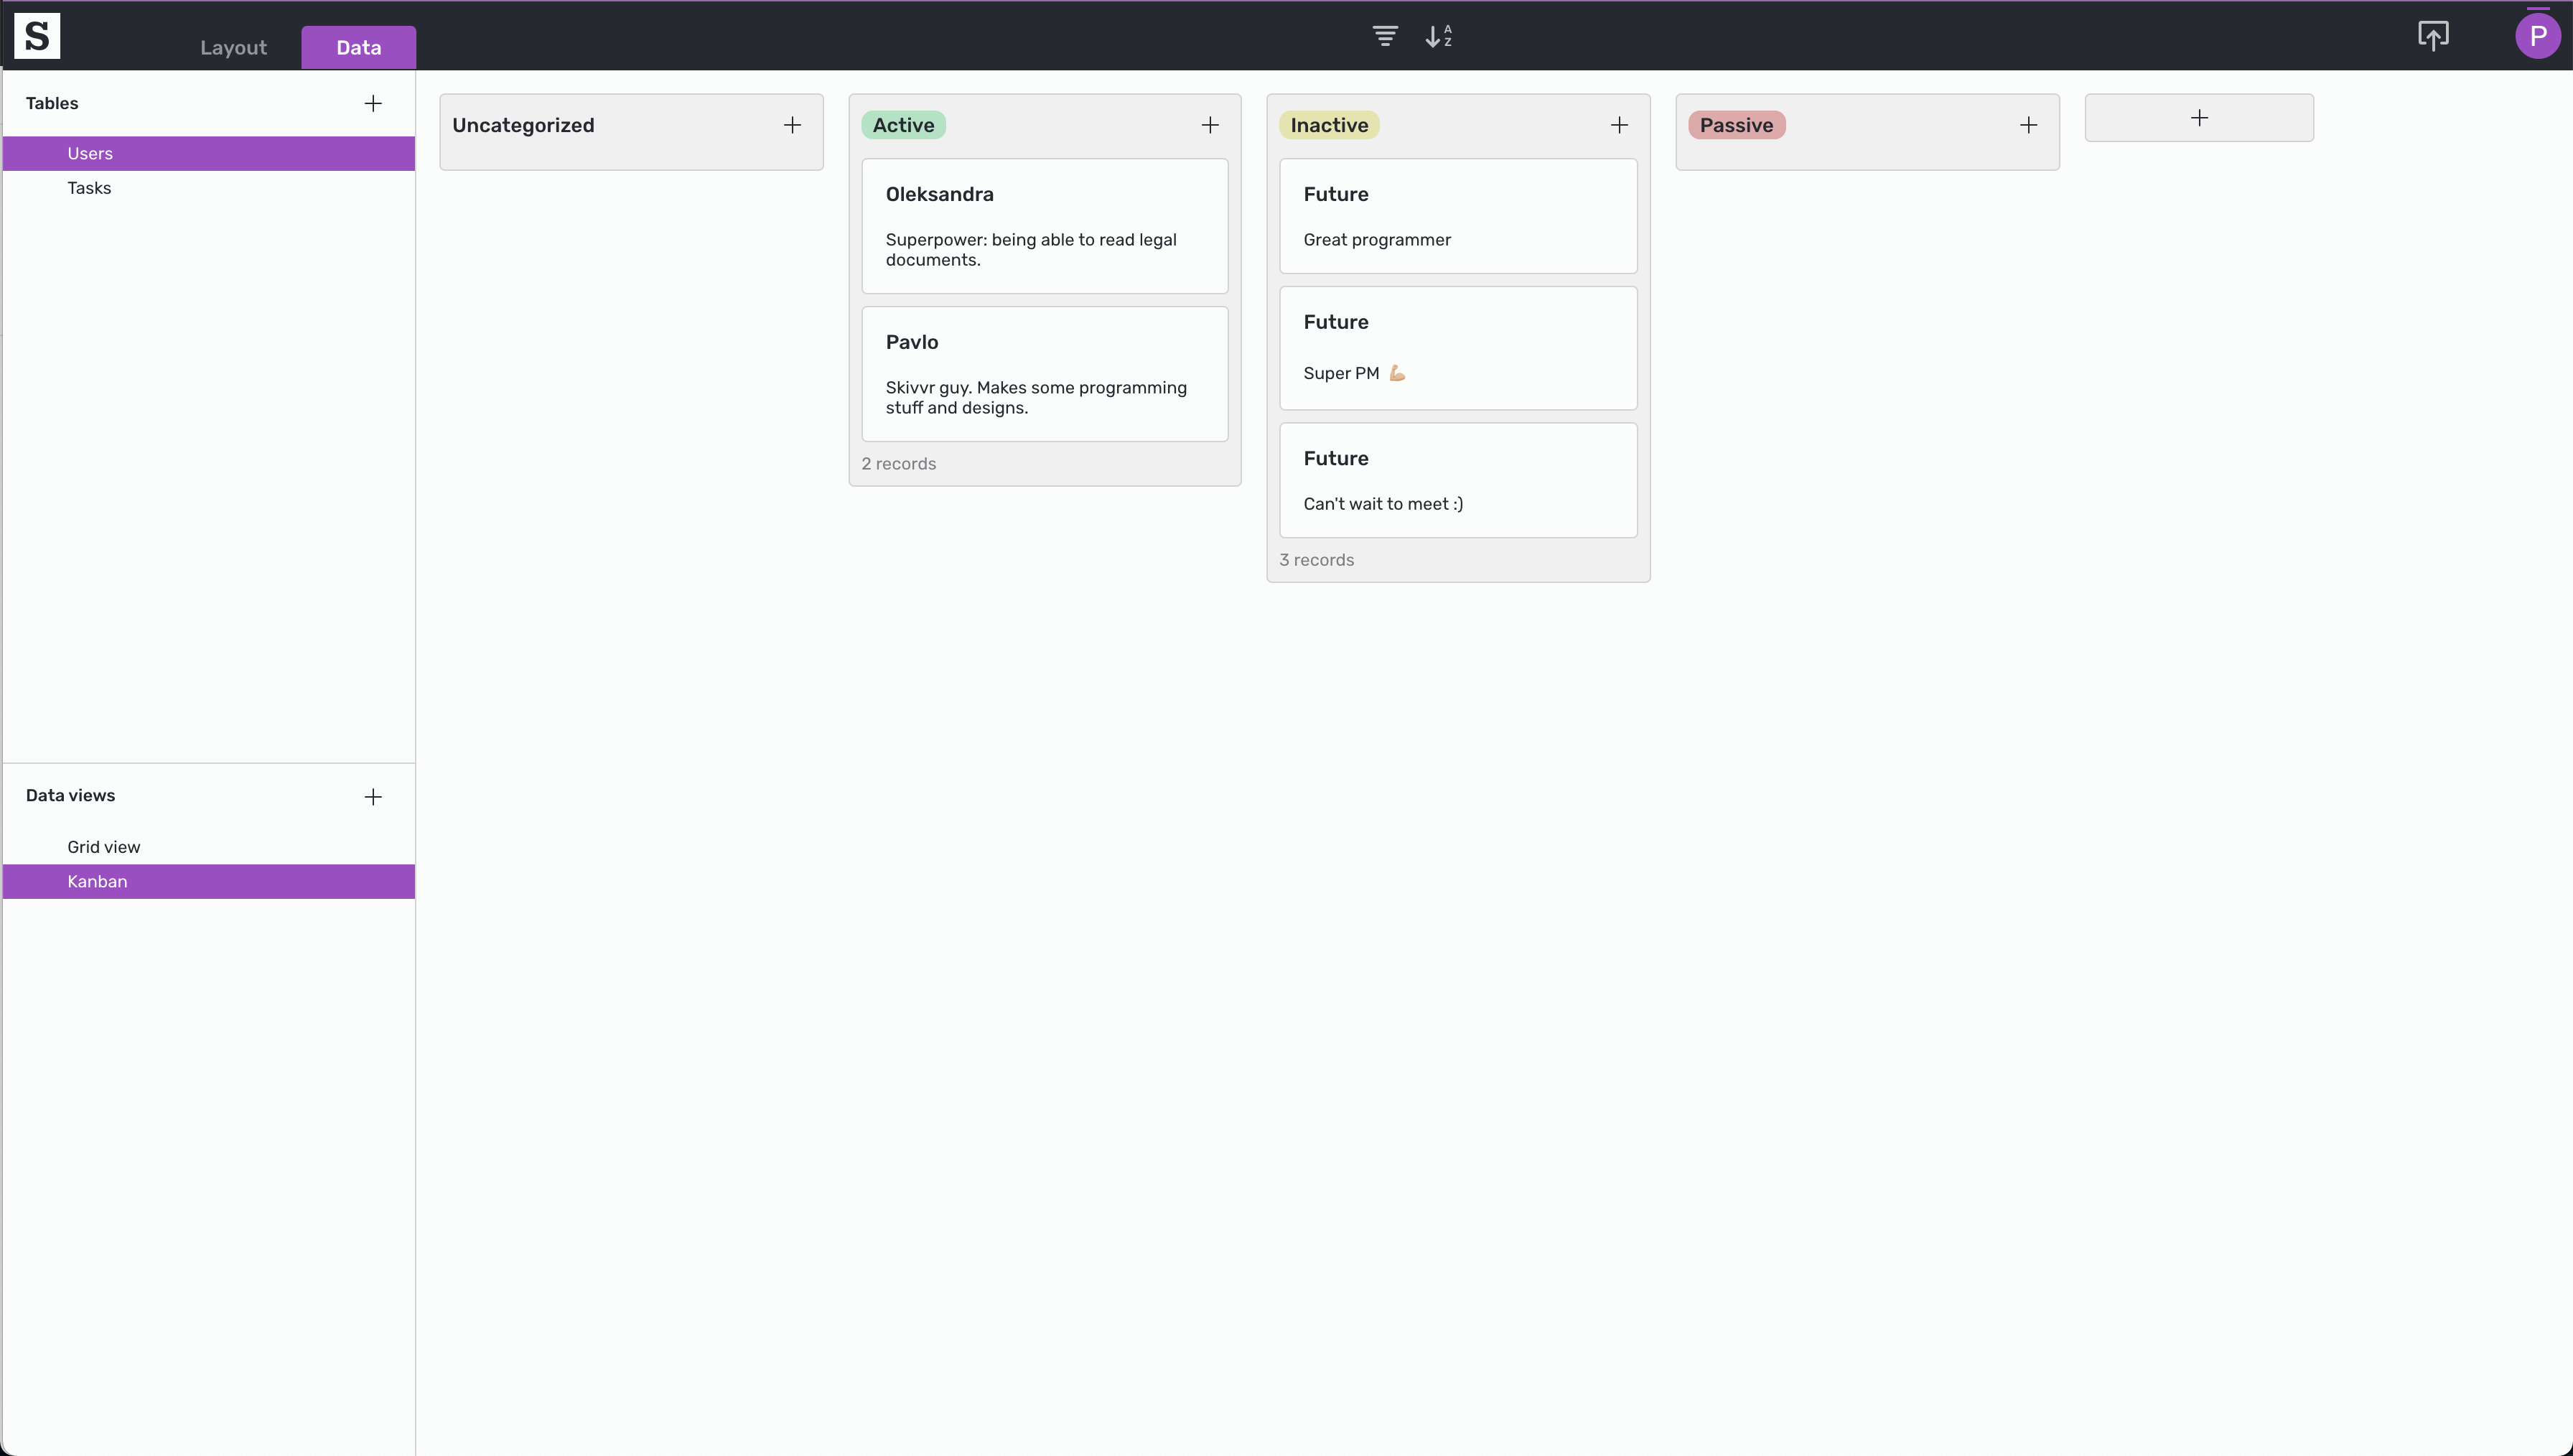Add record to Active column
Image resolution: width=2573 pixels, height=1456 pixels.
[1210, 125]
